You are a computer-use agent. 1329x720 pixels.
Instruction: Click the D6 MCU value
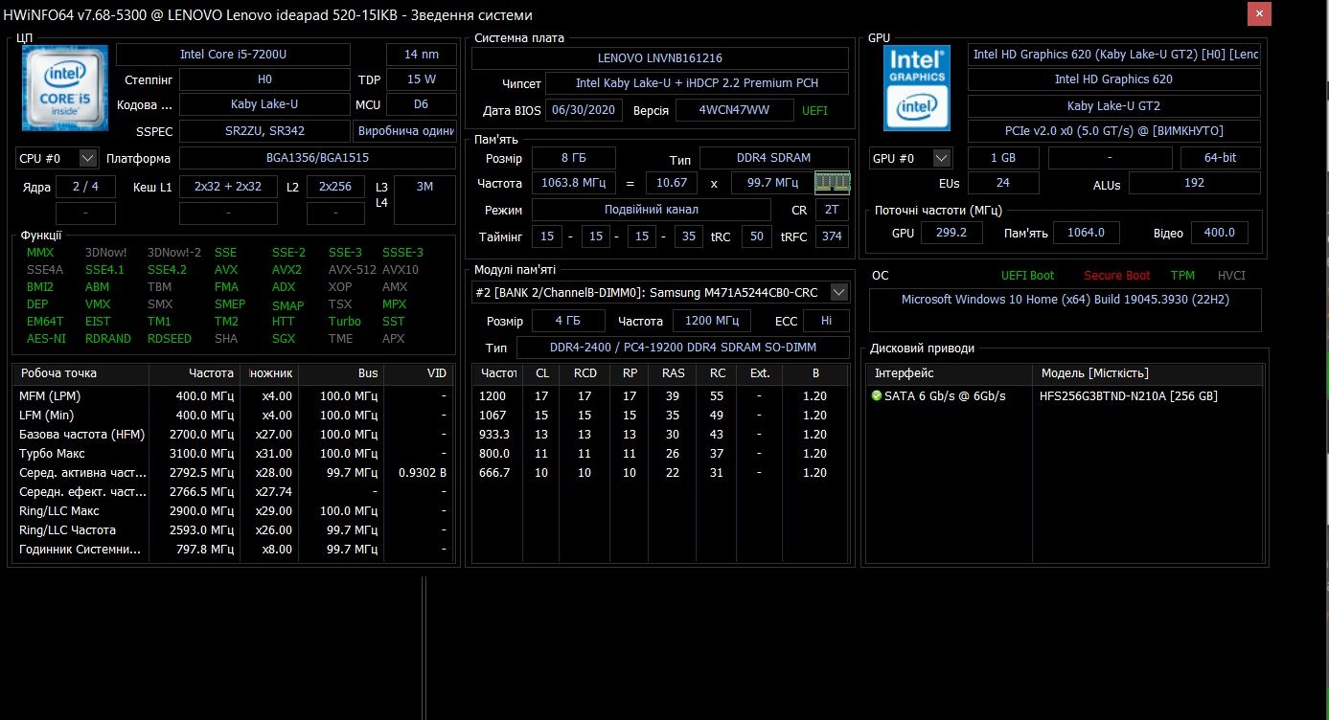422,104
